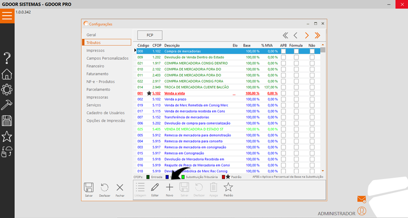Jump to last record double arrow

tap(317, 35)
